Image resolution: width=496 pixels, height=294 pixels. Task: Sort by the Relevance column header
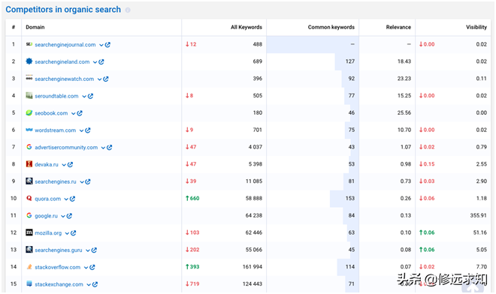[398, 27]
